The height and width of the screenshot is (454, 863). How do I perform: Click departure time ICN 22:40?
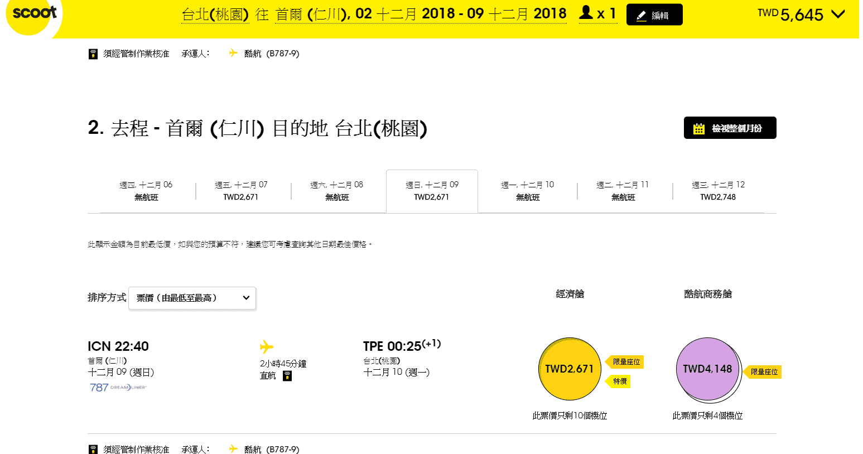click(x=118, y=346)
